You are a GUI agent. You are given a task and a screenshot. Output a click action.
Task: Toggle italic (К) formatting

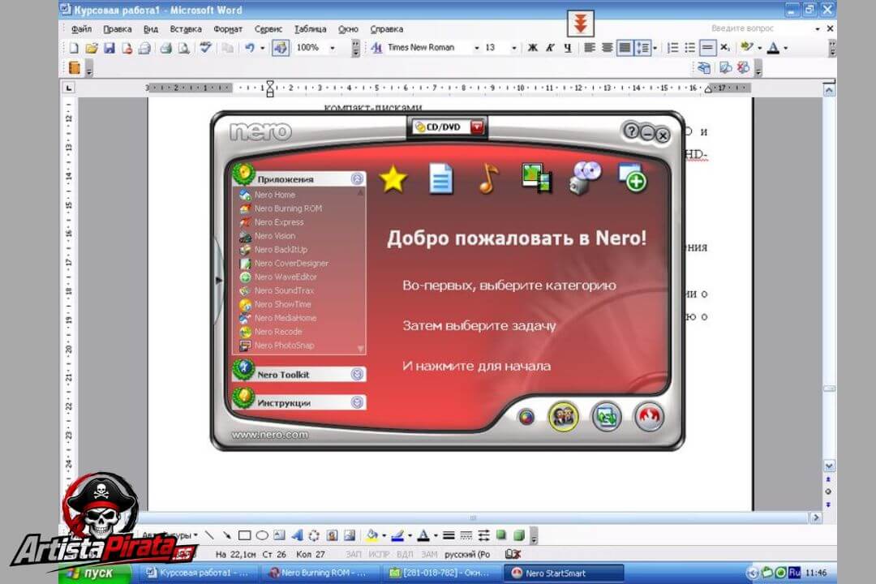tap(550, 48)
